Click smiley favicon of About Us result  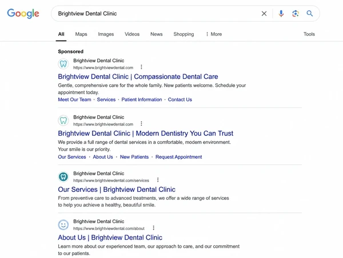[63, 224]
